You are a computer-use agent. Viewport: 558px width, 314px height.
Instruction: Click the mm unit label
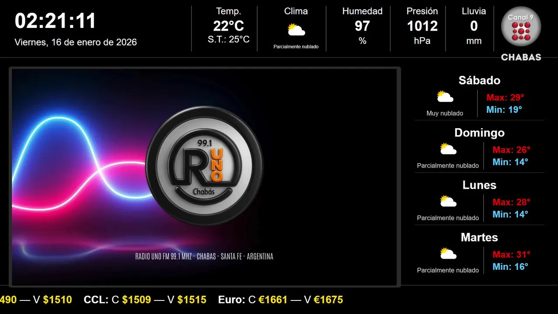pos(474,41)
